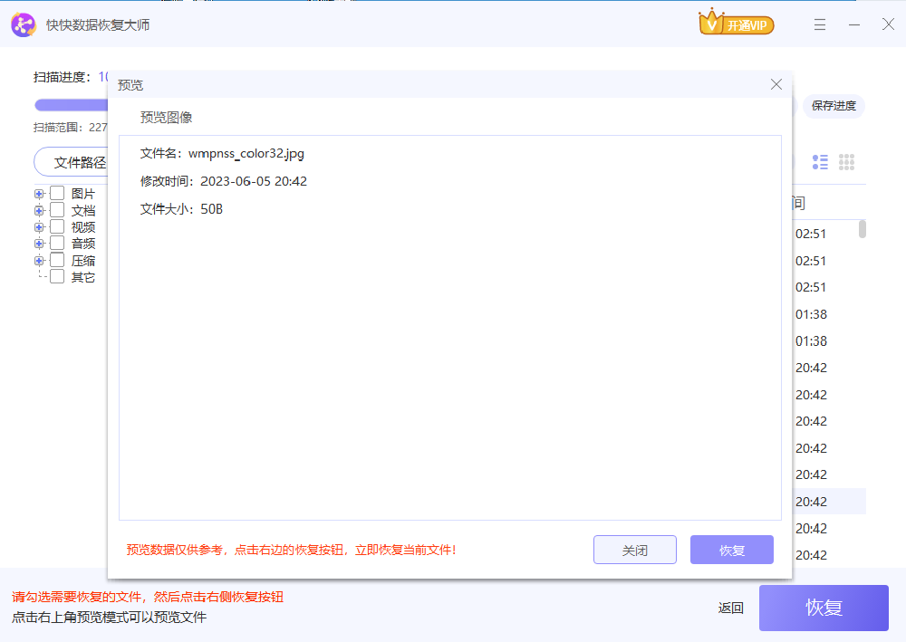906x642 pixels.
Task: Open the hamburger menu at top right
Action: [820, 24]
